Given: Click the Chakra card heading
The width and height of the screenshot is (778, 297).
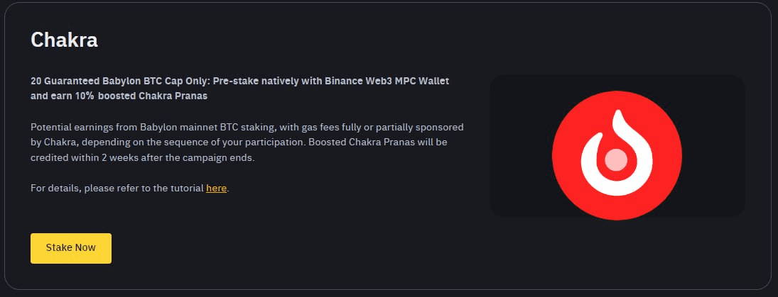Looking at the screenshot, I should [x=64, y=40].
